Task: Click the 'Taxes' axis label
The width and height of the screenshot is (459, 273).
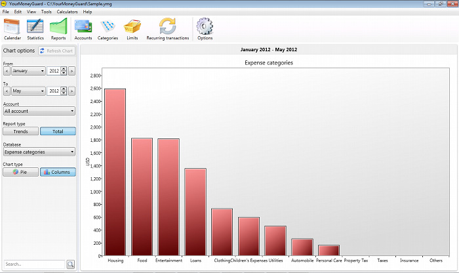Action: pos(382,261)
